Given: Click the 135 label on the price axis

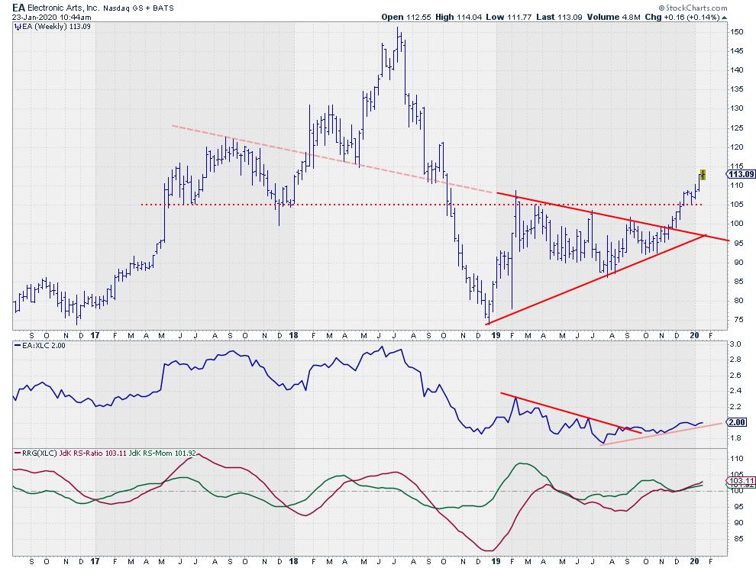Looking at the screenshot, I should [x=737, y=89].
